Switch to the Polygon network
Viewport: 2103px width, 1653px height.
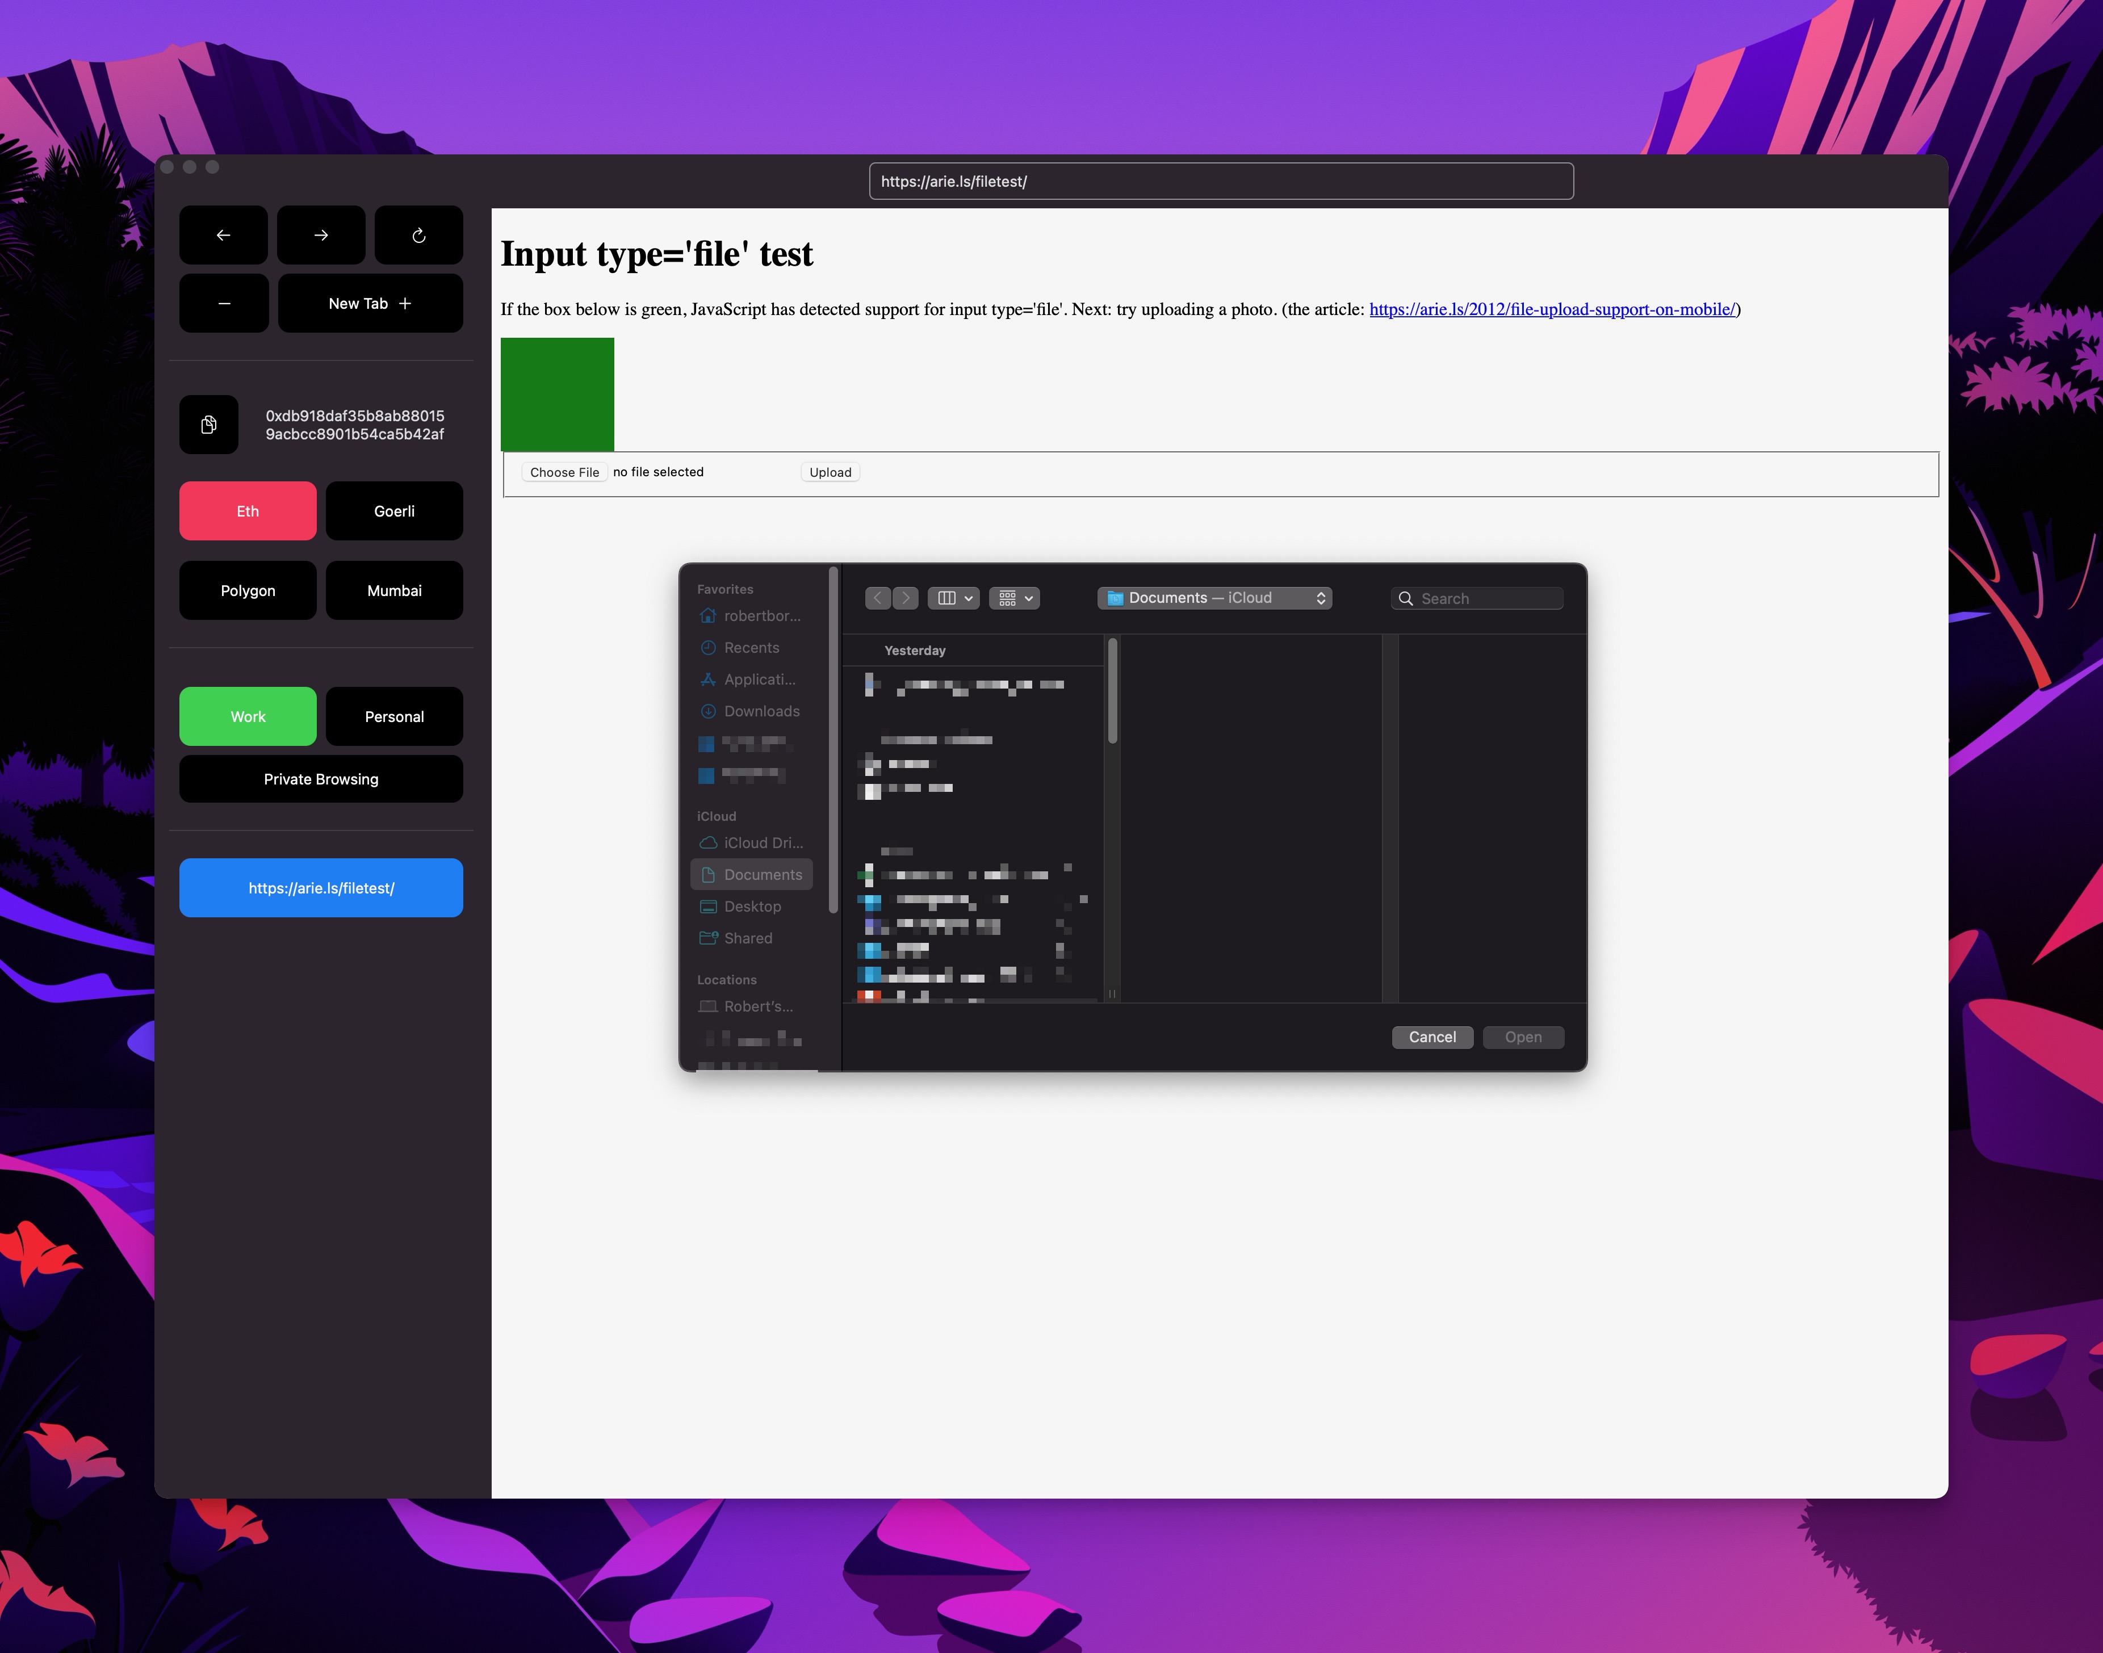tap(248, 590)
